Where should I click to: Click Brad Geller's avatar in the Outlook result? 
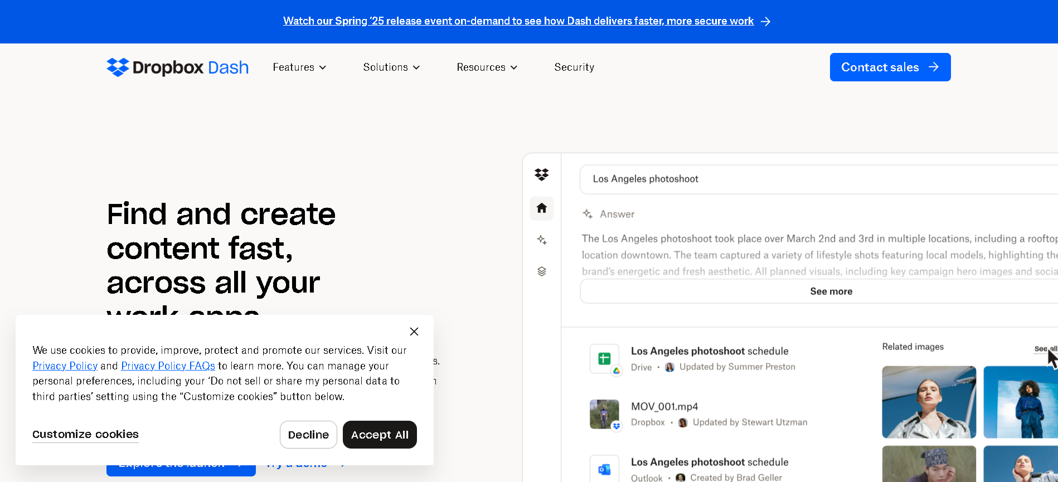(681, 478)
